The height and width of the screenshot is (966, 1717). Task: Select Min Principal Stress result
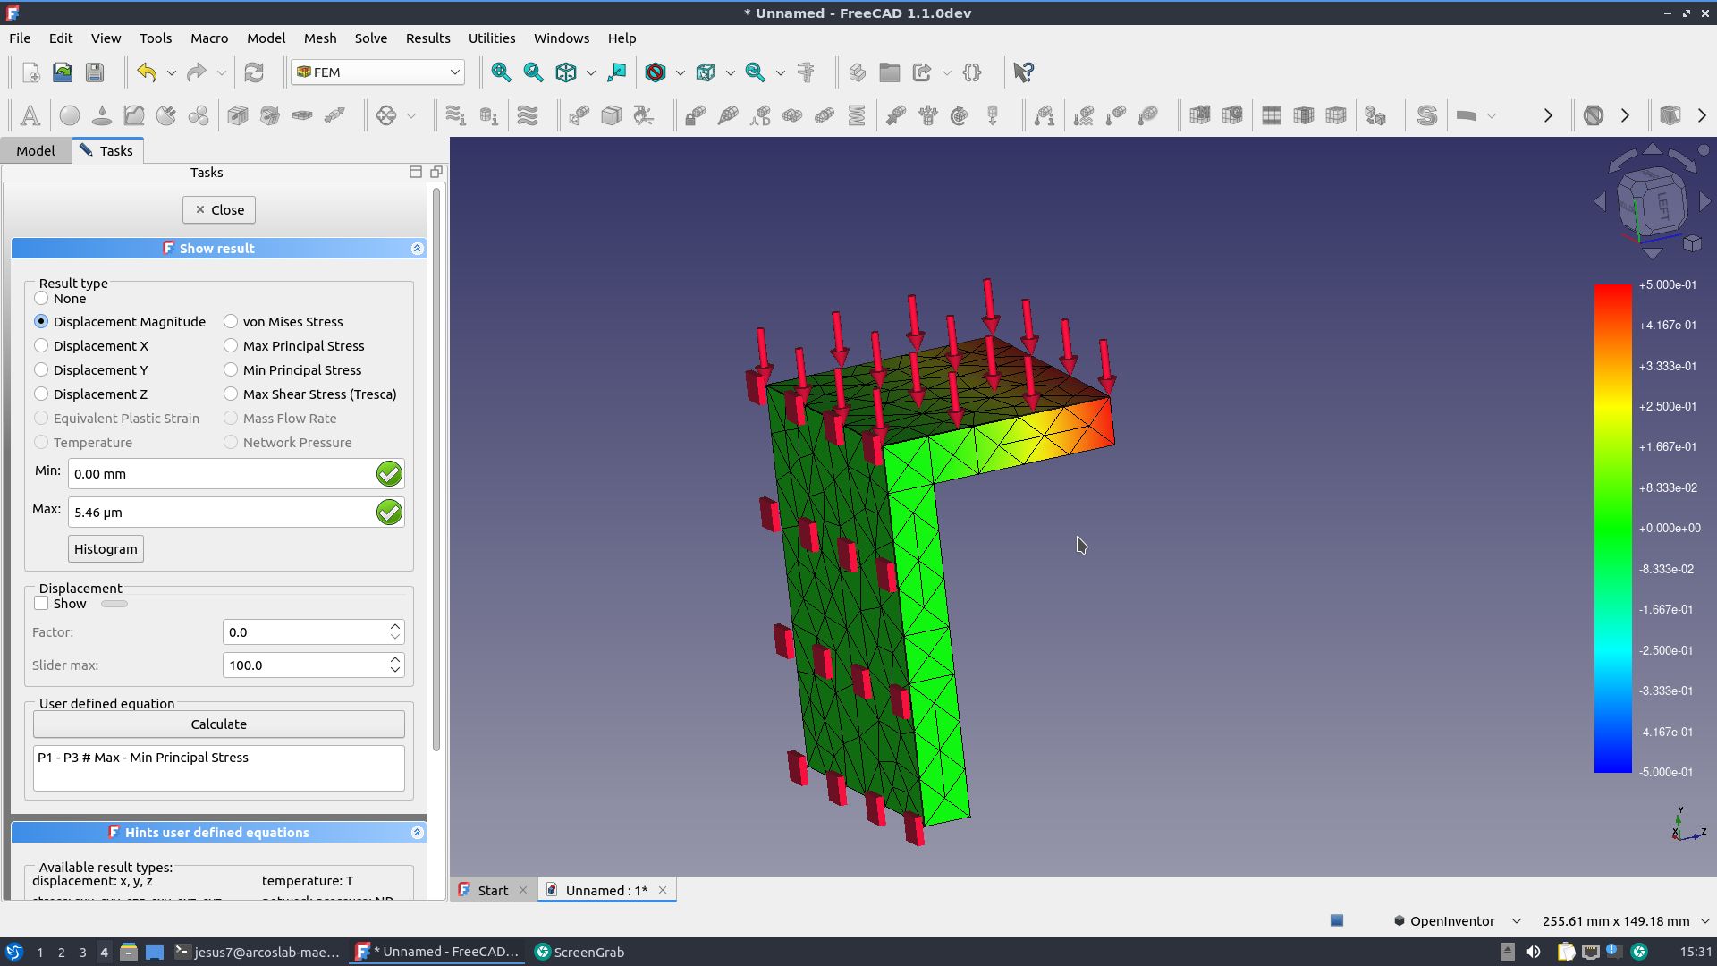click(293, 370)
